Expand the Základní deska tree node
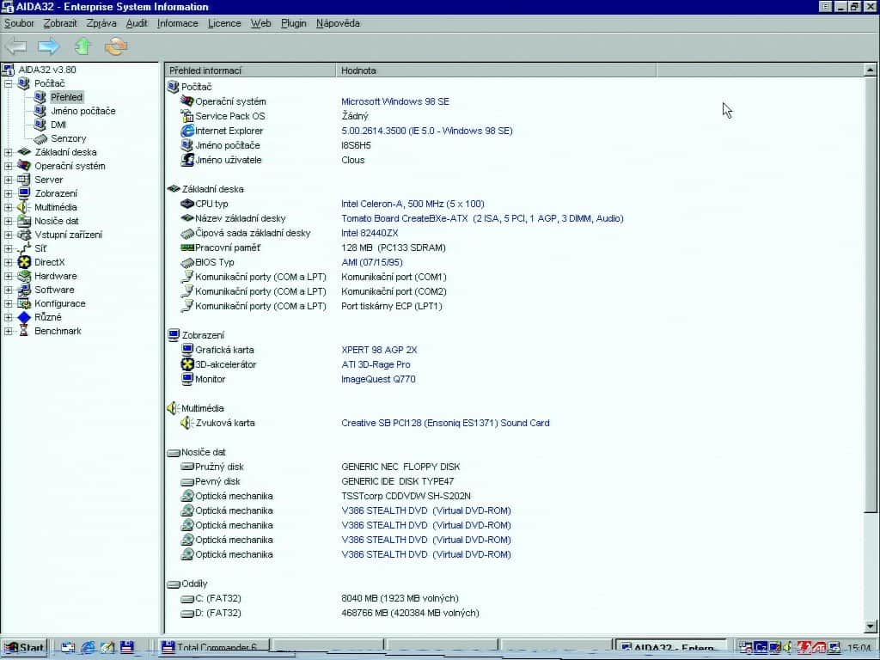 click(9, 152)
